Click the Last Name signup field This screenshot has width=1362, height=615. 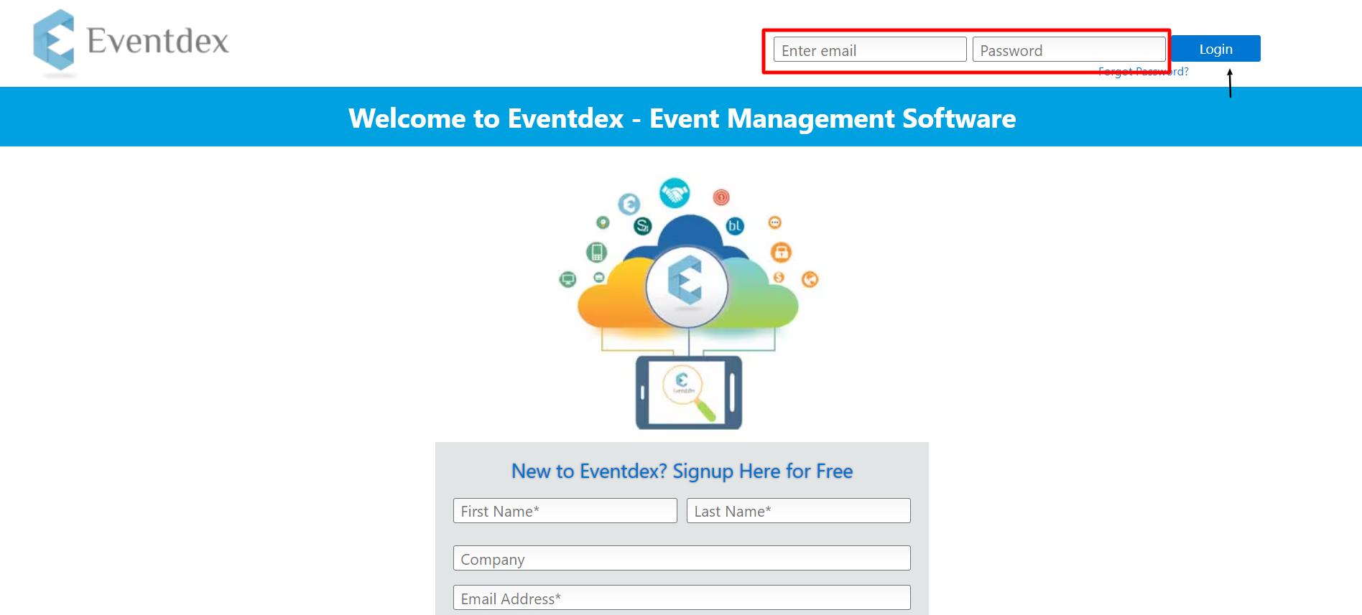(x=798, y=511)
